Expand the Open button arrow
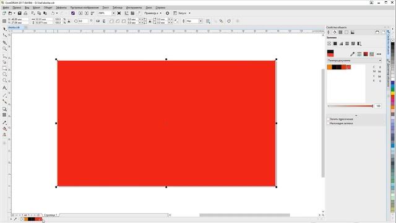 point(14,13)
